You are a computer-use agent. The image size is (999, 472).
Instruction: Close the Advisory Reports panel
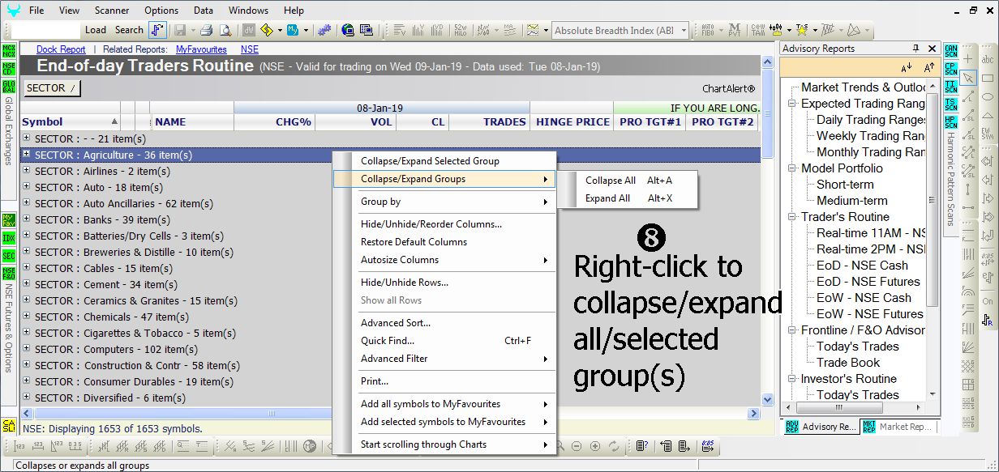pos(931,49)
